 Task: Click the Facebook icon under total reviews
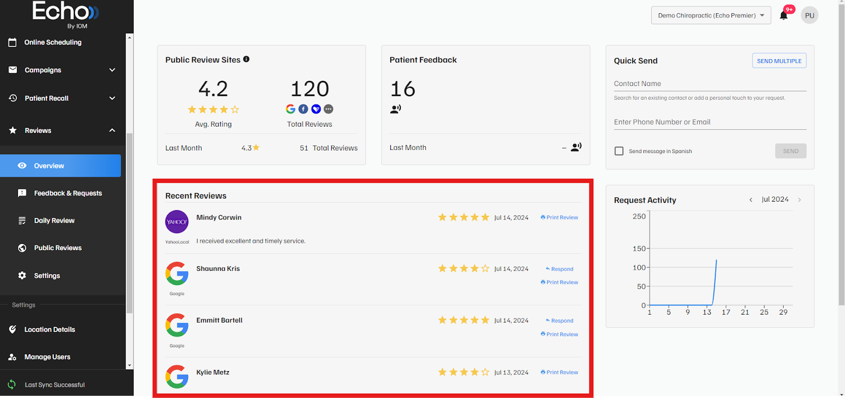point(303,109)
